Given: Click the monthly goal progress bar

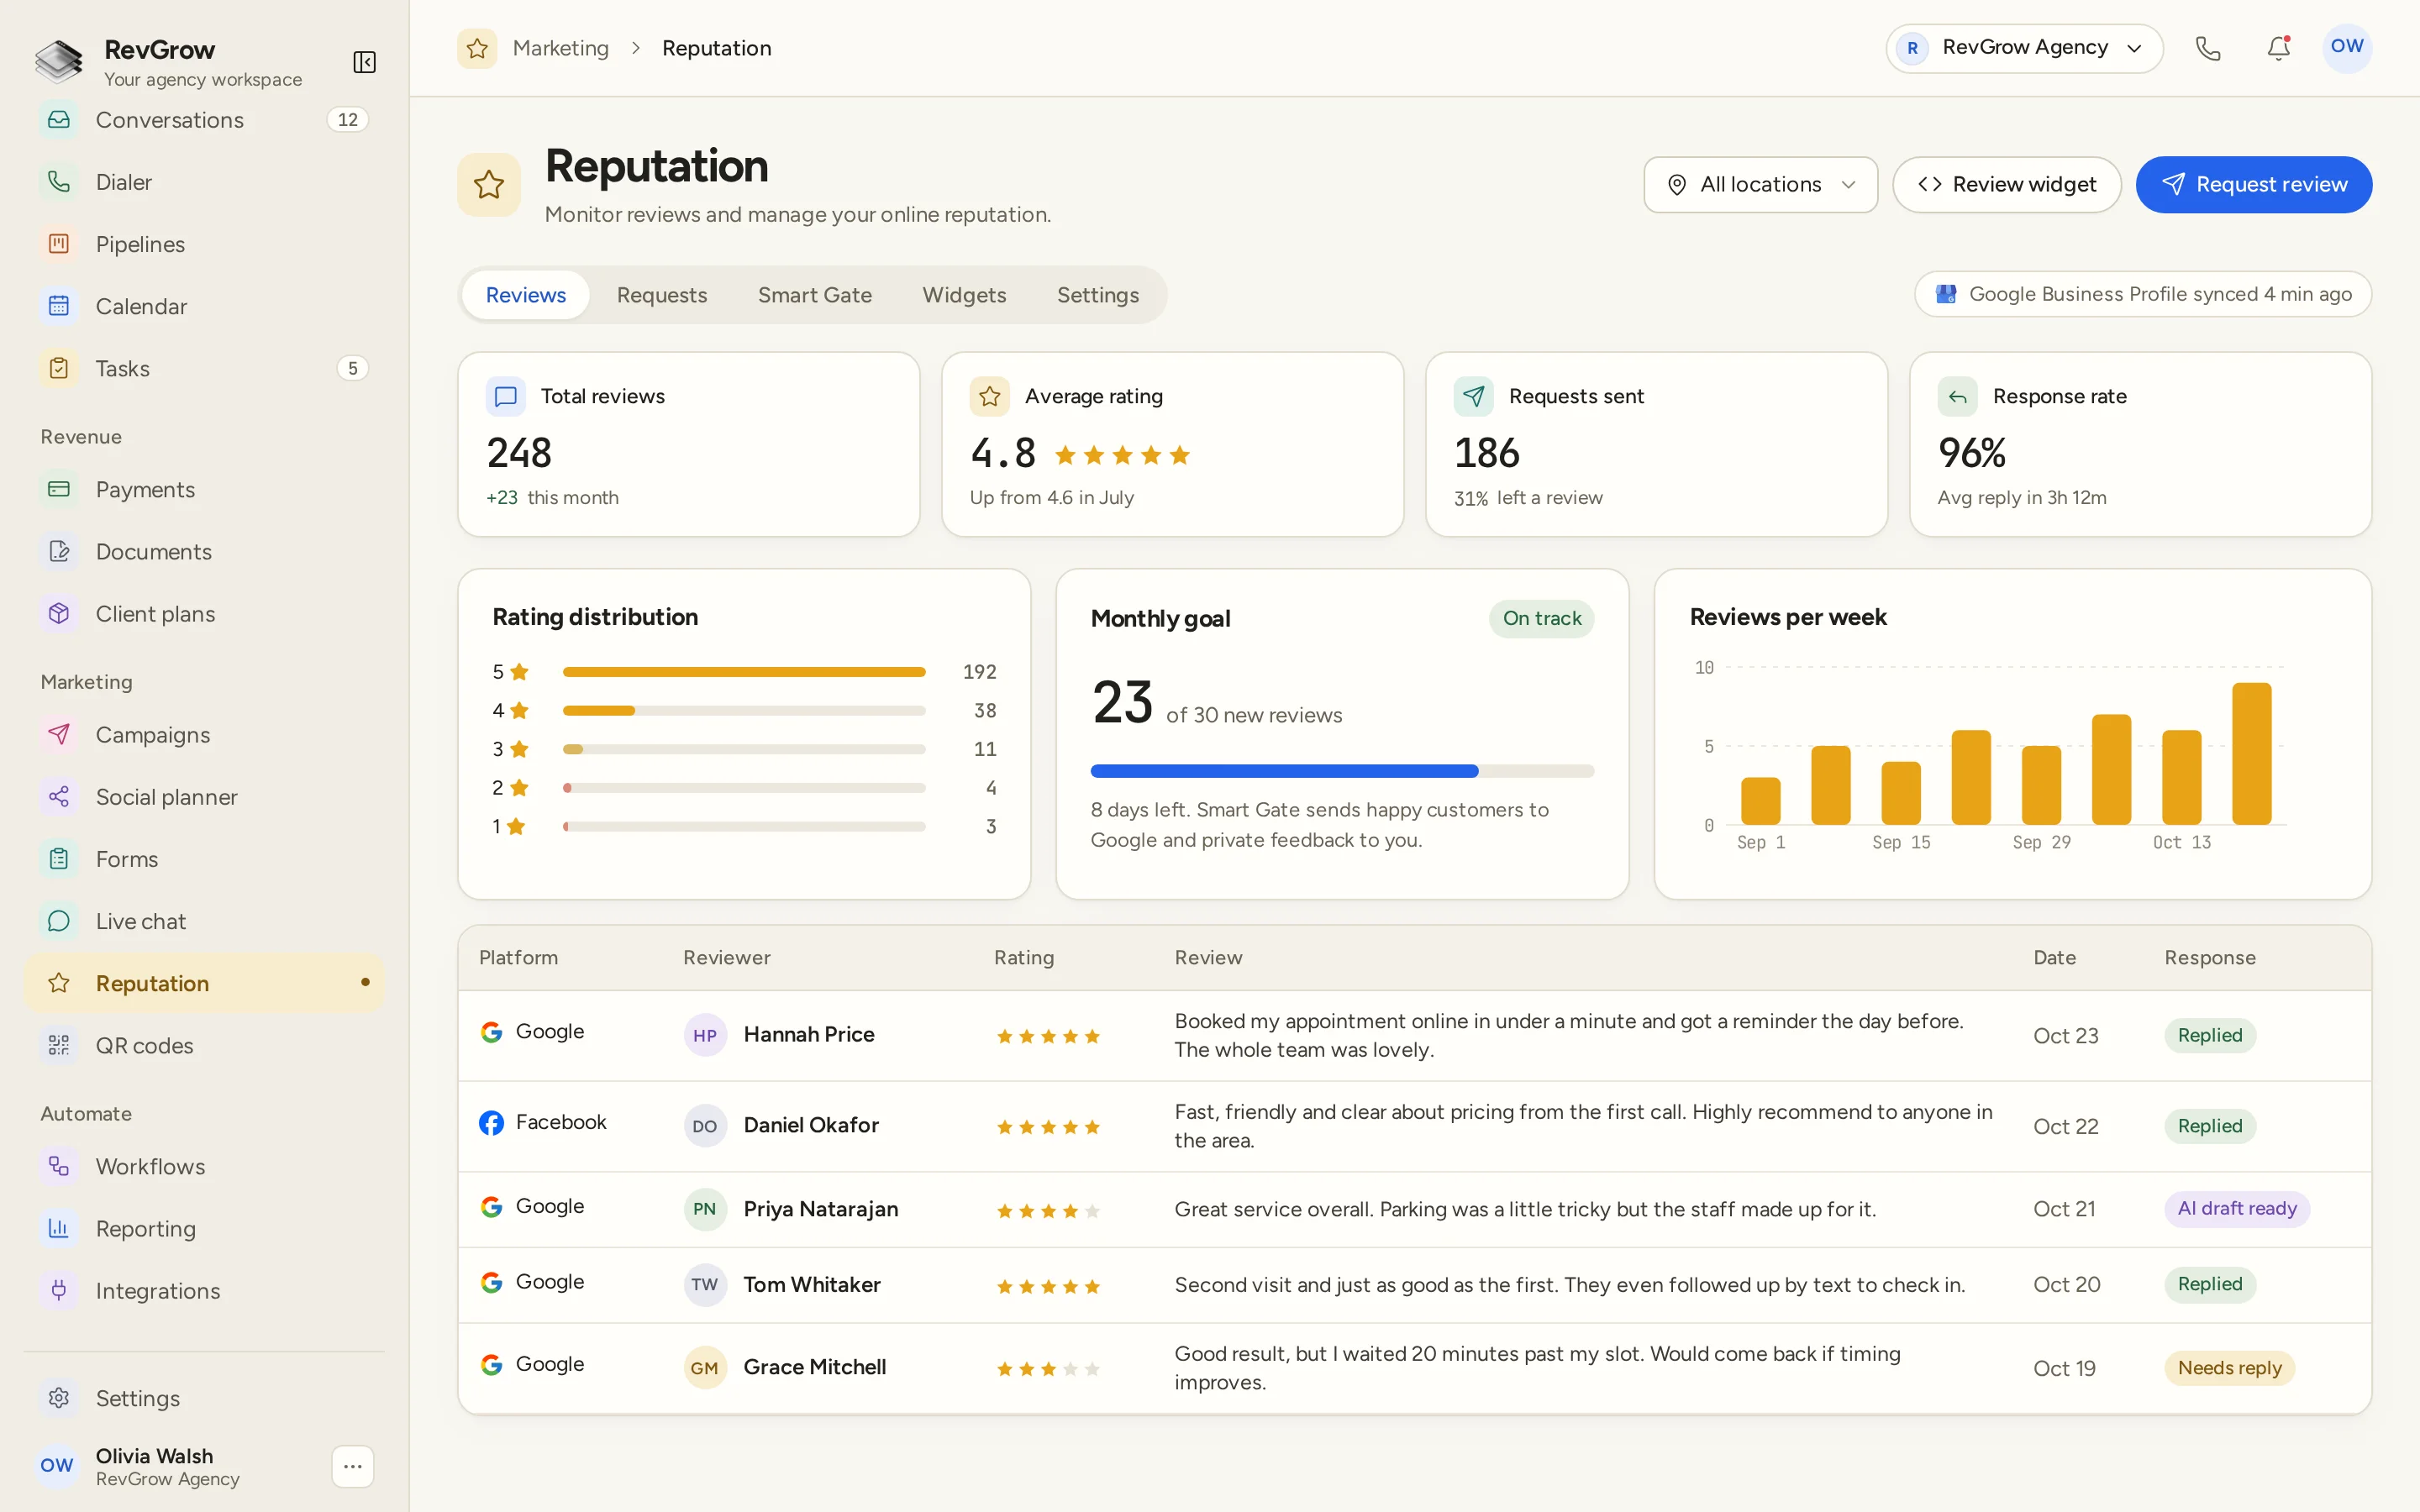Looking at the screenshot, I should 1342,771.
